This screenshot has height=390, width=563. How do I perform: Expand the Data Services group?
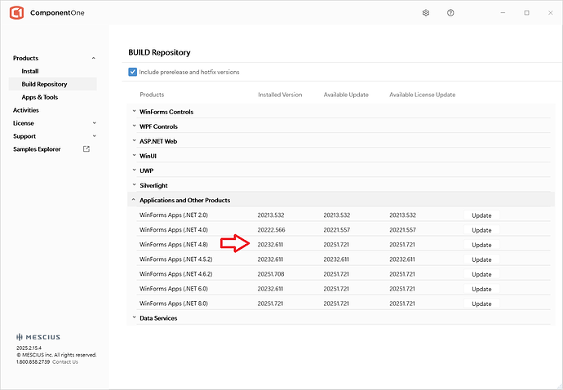[x=134, y=318]
